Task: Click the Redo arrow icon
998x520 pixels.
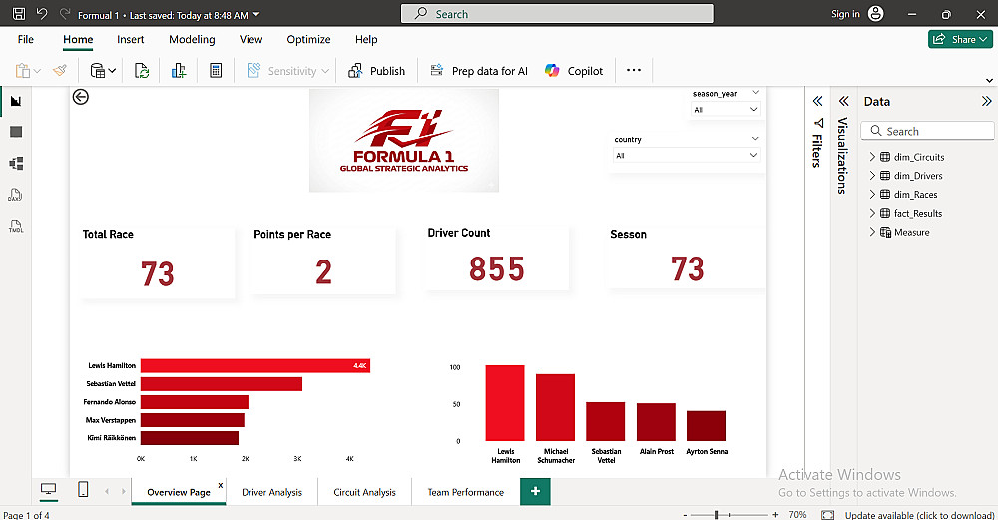Action: click(x=64, y=13)
